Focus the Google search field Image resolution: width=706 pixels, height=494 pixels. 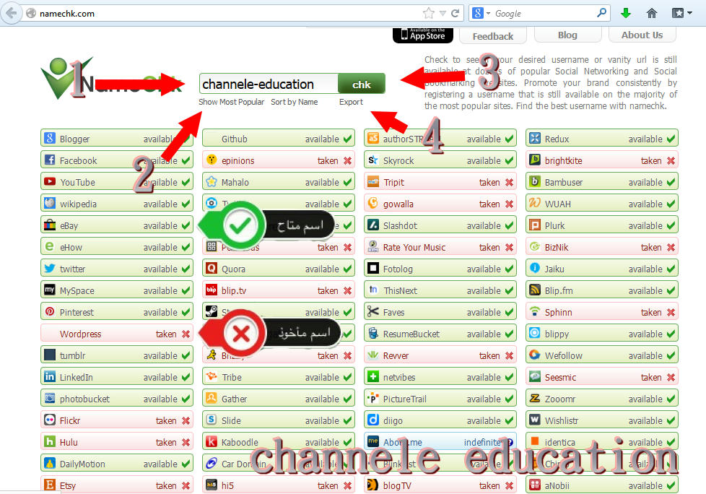pos(544,14)
